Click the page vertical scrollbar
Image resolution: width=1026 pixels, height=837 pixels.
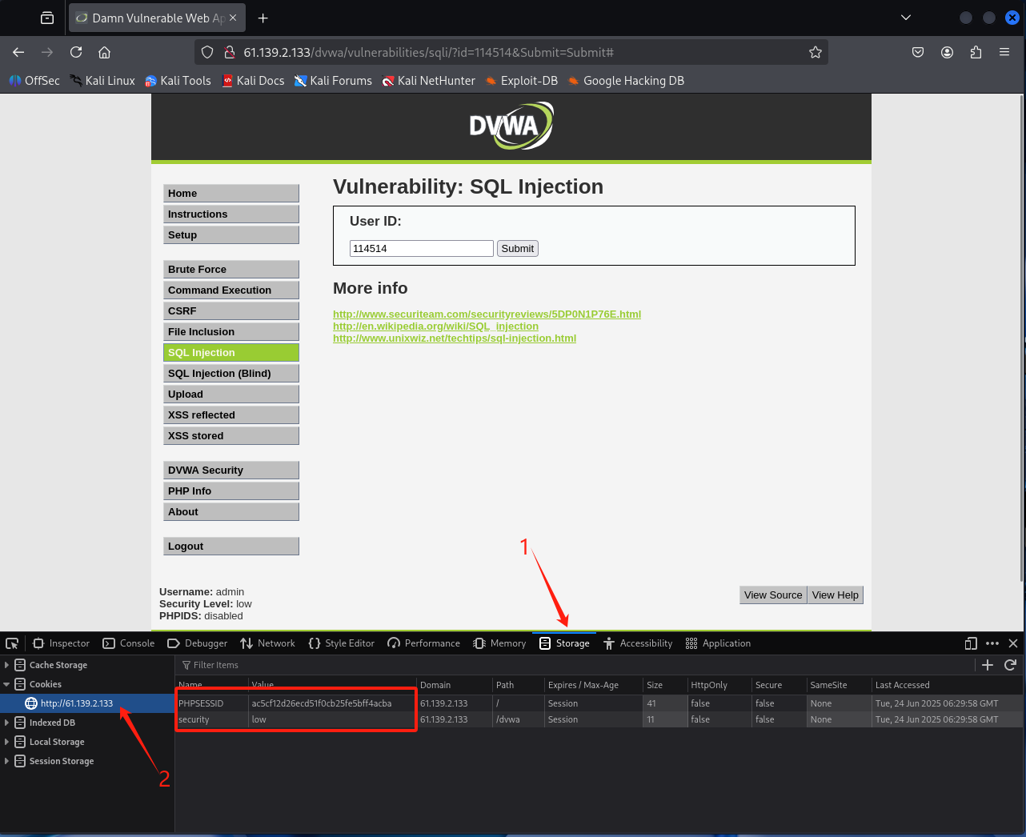click(1022, 338)
